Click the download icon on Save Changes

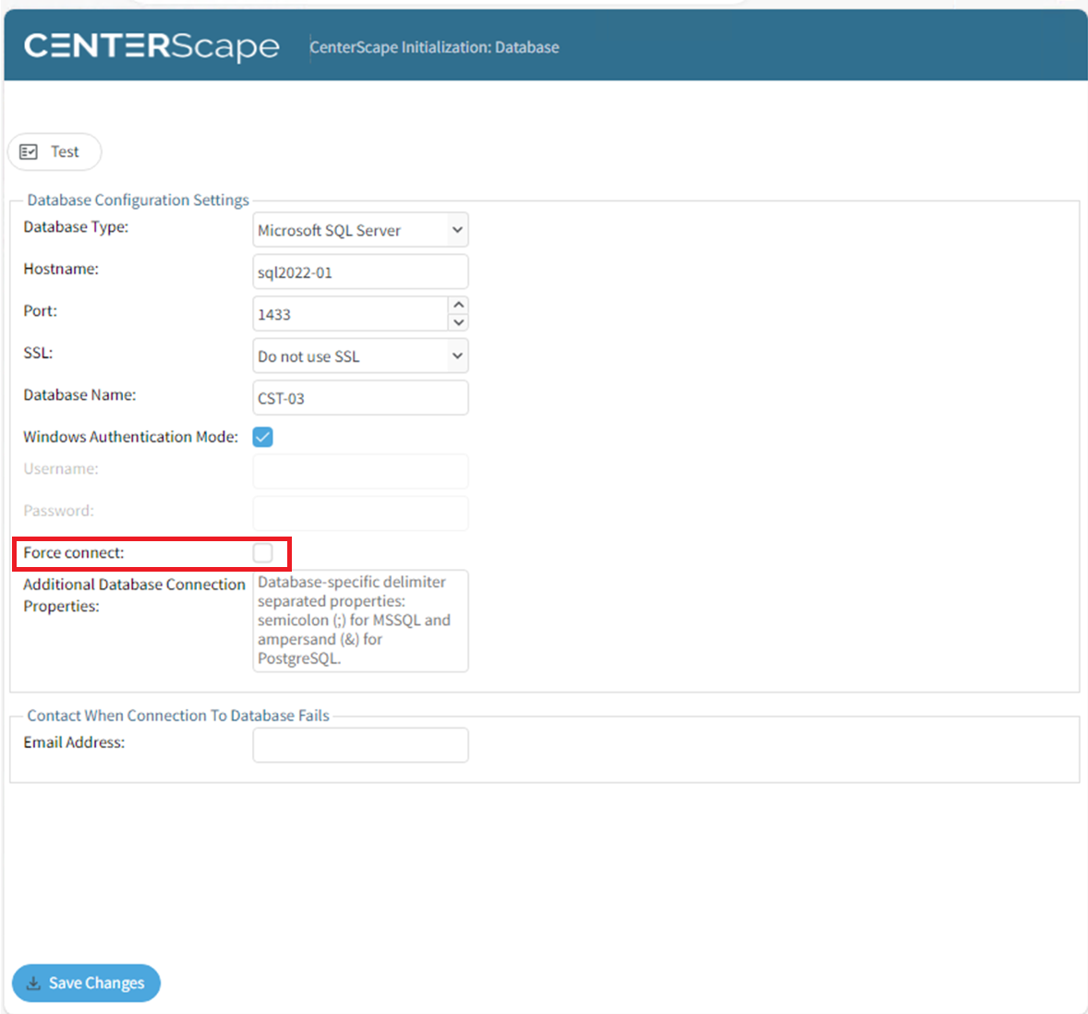(x=33, y=984)
